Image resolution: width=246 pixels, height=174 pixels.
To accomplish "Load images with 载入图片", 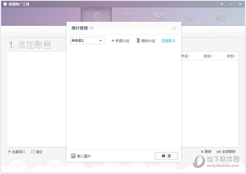I will tap(81, 156).
